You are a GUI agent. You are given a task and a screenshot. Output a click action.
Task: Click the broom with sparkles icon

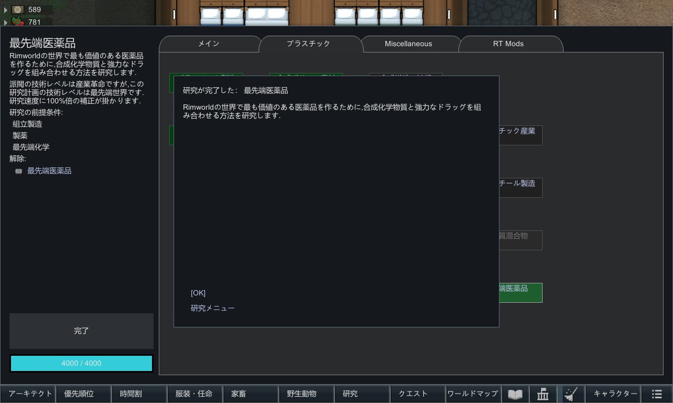coord(570,394)
